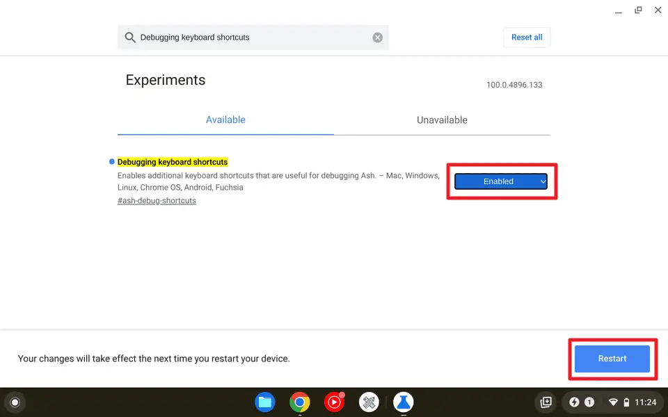Switch to the Unavailable tab
The height and width of the screenshot is (417, 668).
pos(442,120)
